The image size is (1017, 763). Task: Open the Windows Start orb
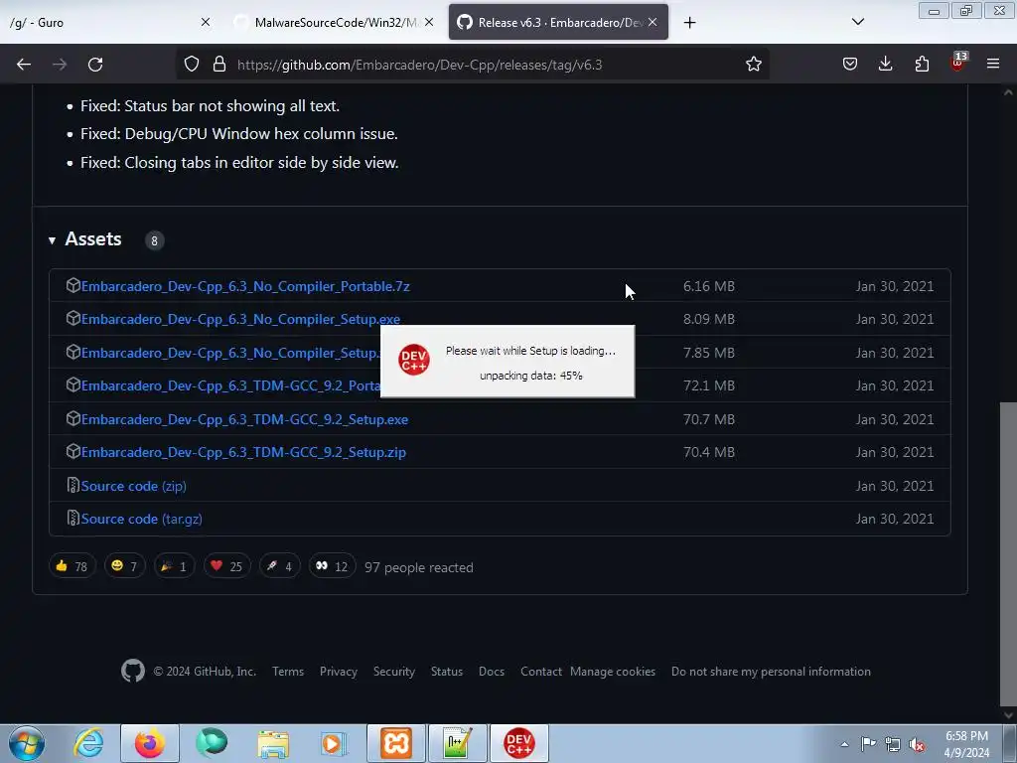point(27,743)
